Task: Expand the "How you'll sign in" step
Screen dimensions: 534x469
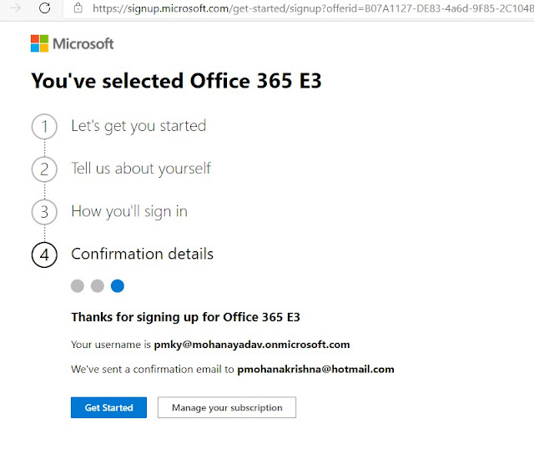Action: point(129,211)
